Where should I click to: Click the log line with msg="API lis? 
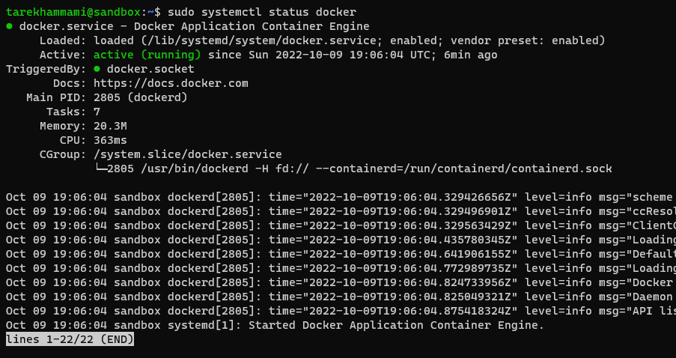(341, 311)
